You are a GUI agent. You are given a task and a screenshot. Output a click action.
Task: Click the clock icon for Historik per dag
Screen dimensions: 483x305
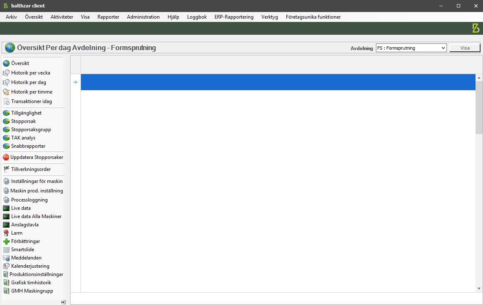(6, 82)
